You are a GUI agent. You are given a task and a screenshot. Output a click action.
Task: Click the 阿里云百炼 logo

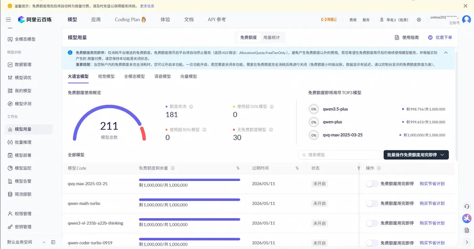tap(35, 20)
